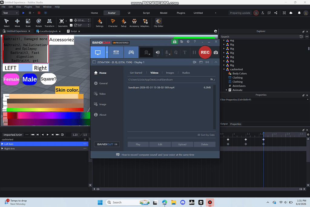Select bandicam 2026-05-31 video file
This screenshot has height=207, width=310.
[170, 87]
